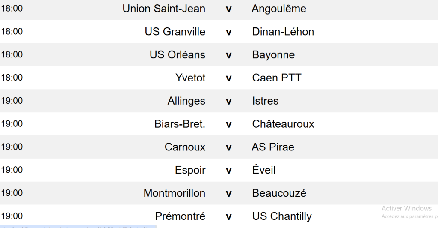
Task: Click the Union Saint-Jean team name
Action: pos(164,9)
